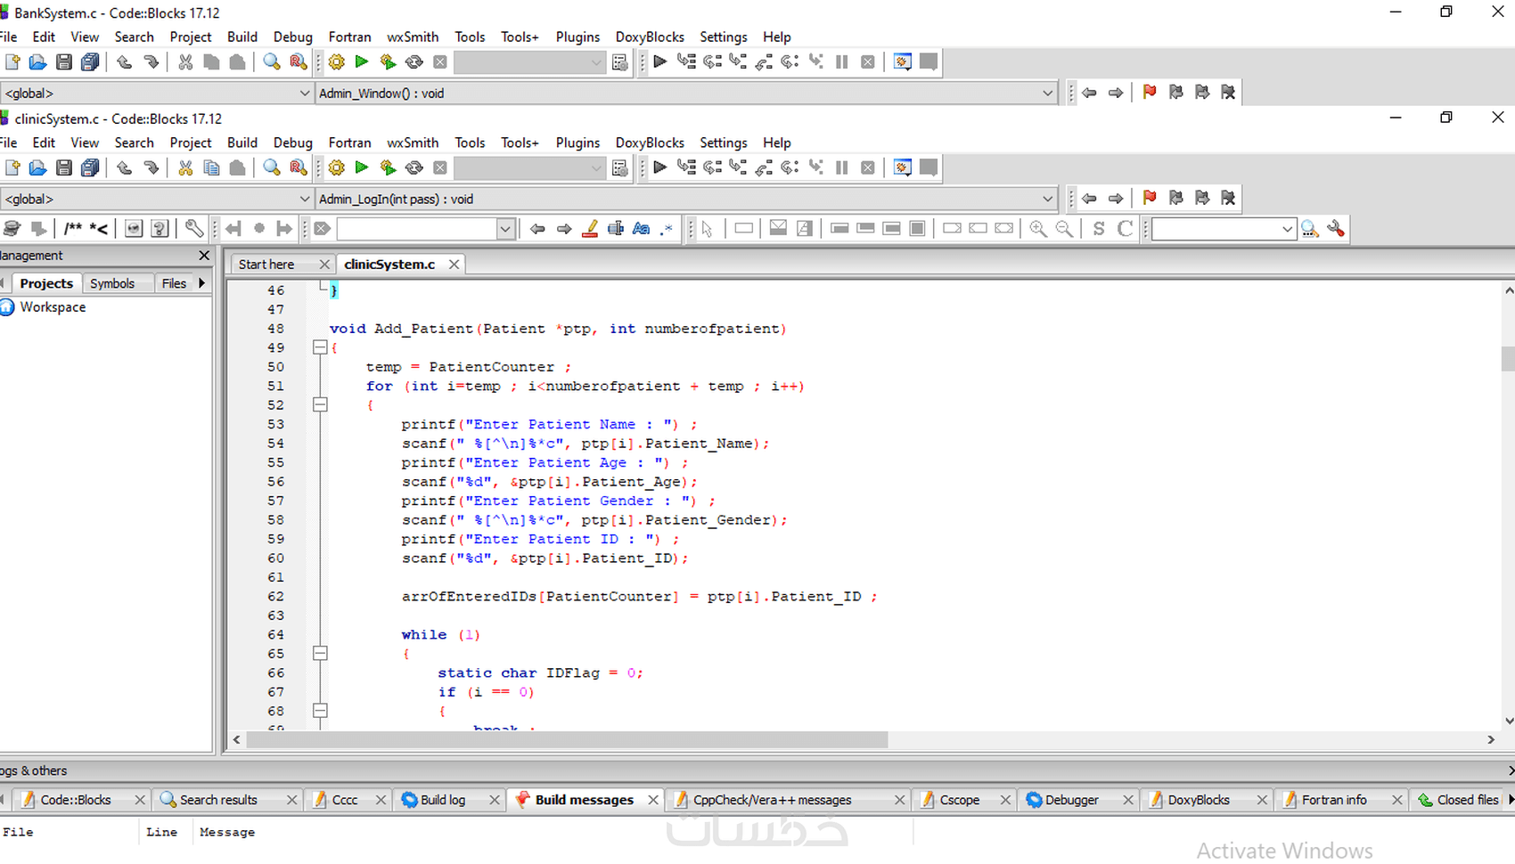Screen dimensions: 1515x864
Task: Build project with gear icon in clinicSystem.c window
Action: pos(336,167)
